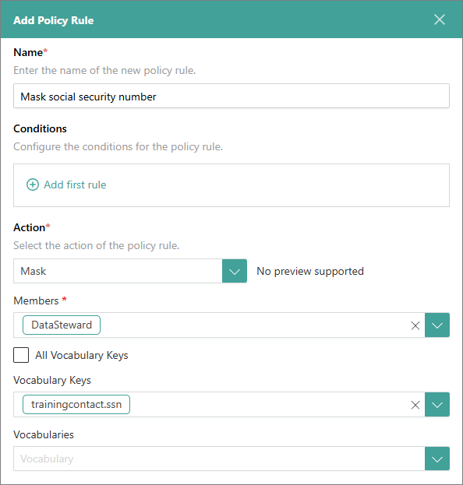Click the 'Add Policy Rule' header title
This screenshot has width=463, height=485.
[x=53, y=20]
